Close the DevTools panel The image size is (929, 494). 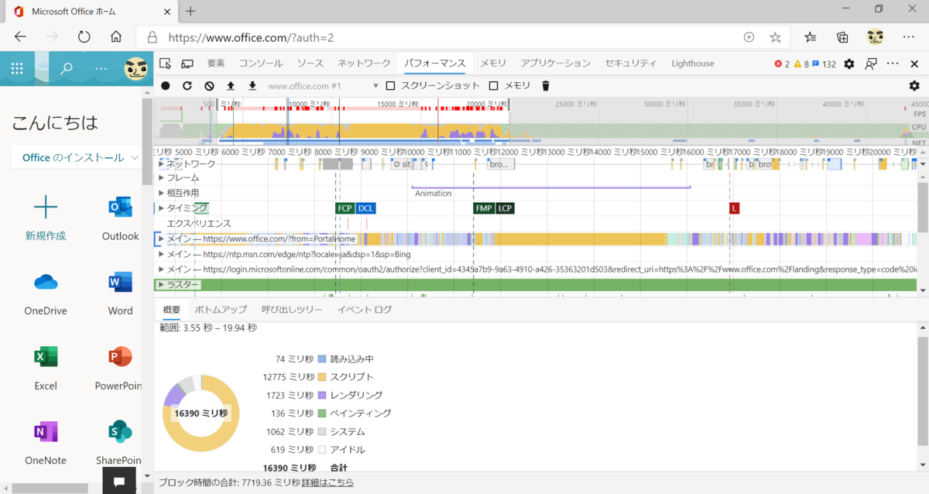click(x=914, y=63)
